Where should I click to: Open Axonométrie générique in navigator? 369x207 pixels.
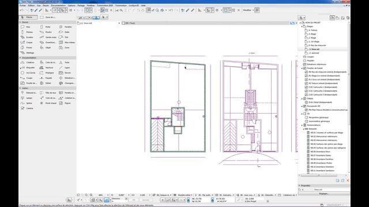[x=317, y=121]
